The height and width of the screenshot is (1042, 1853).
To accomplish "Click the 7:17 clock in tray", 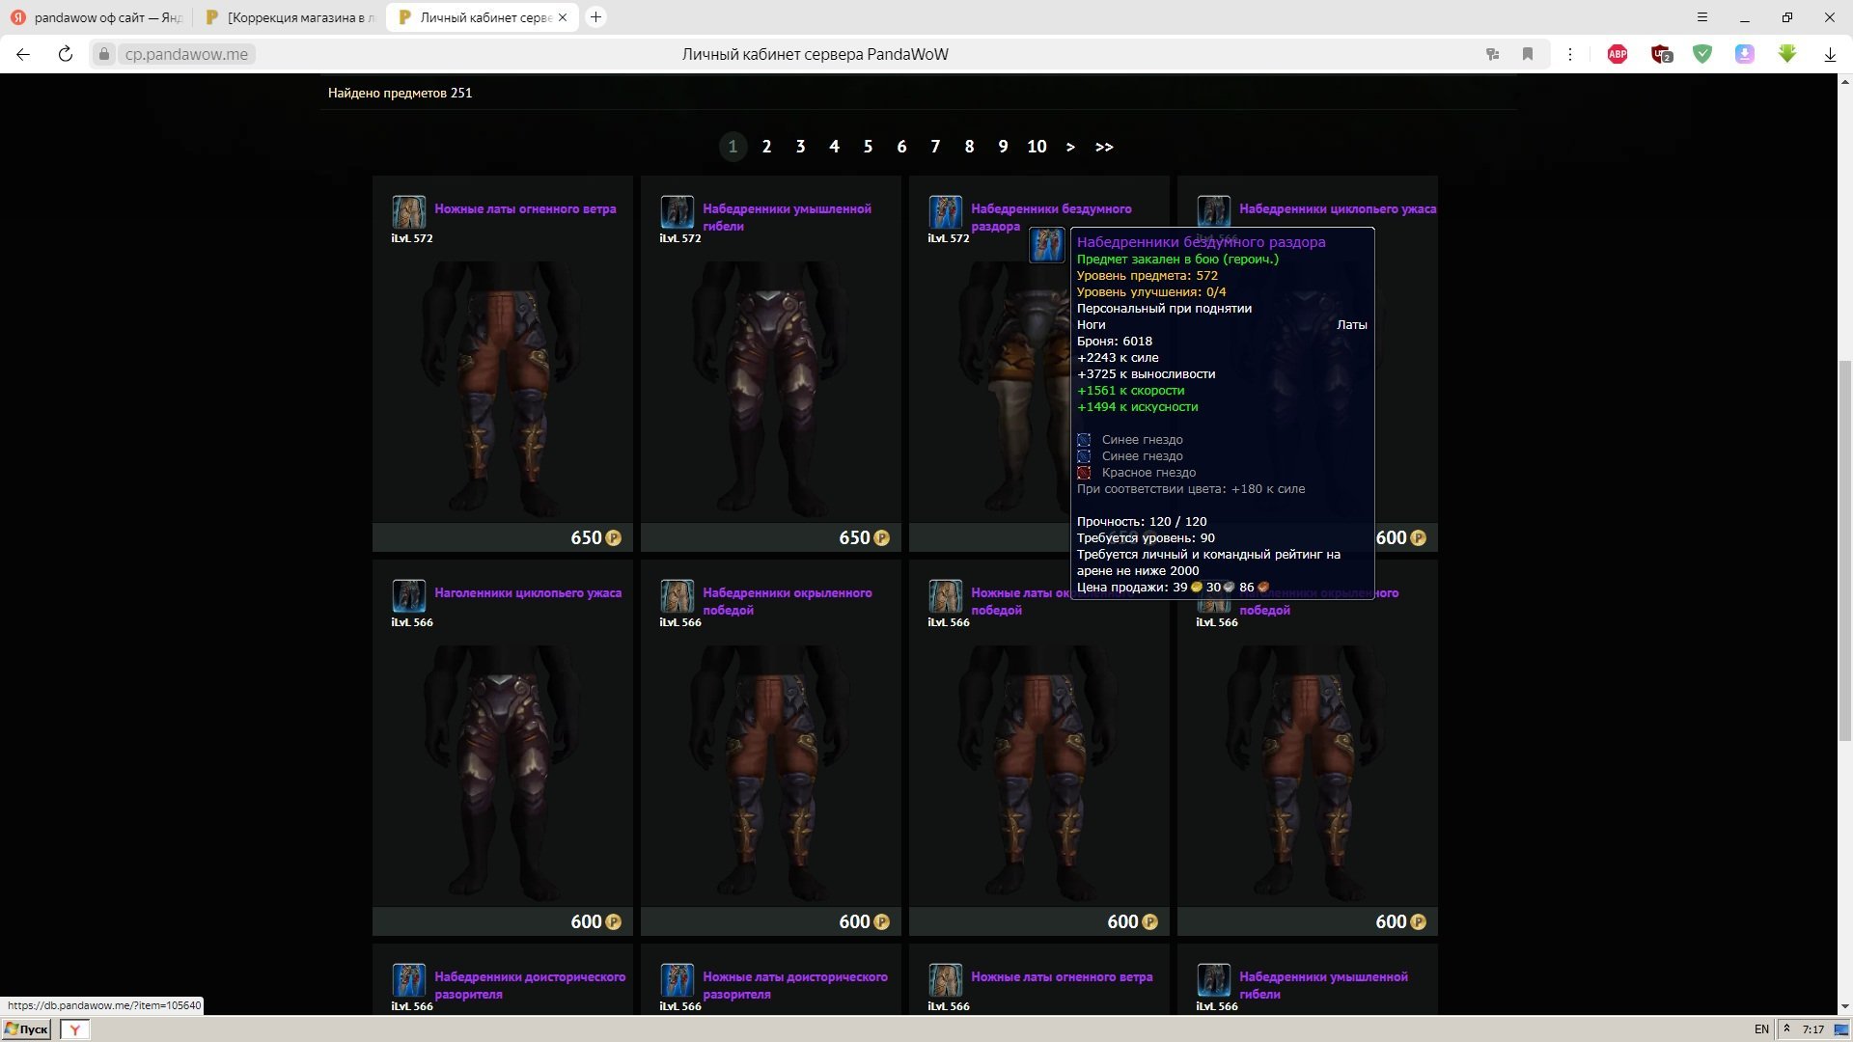I will tap(1813, 1029).
